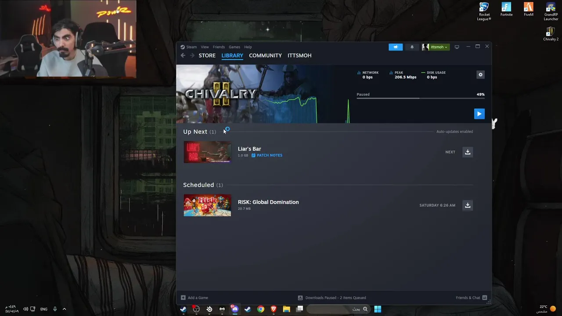Click the Steam window resize grip icon
Screen dimensions: 562x316
(x=489, y=302)
